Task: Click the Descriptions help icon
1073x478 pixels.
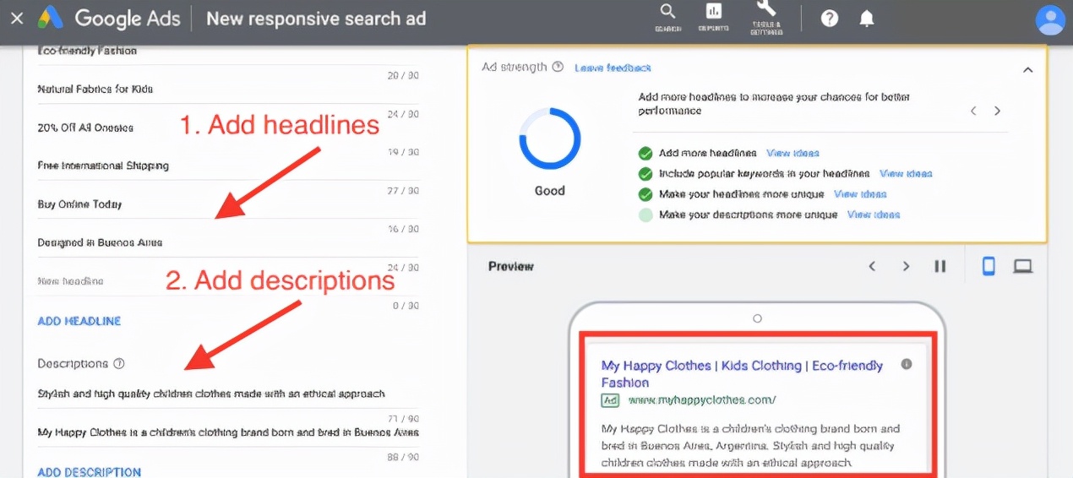Action: coord(119,364)
